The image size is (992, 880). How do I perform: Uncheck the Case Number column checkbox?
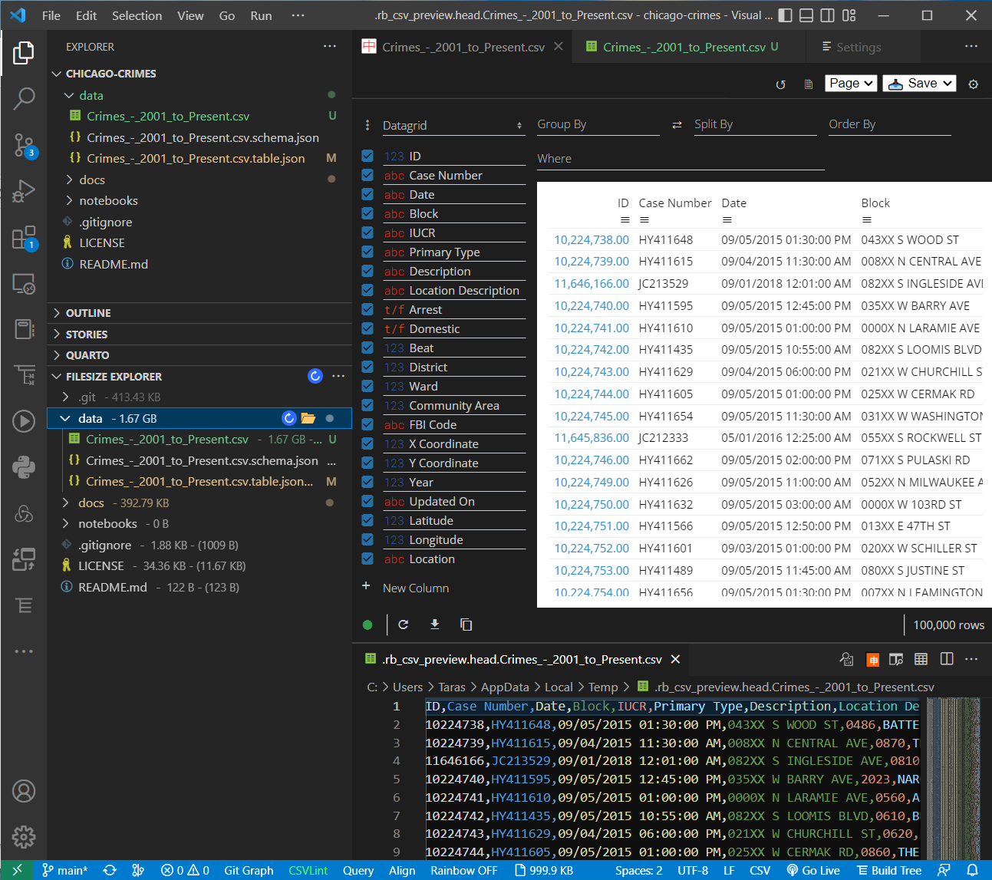[367, 175]
